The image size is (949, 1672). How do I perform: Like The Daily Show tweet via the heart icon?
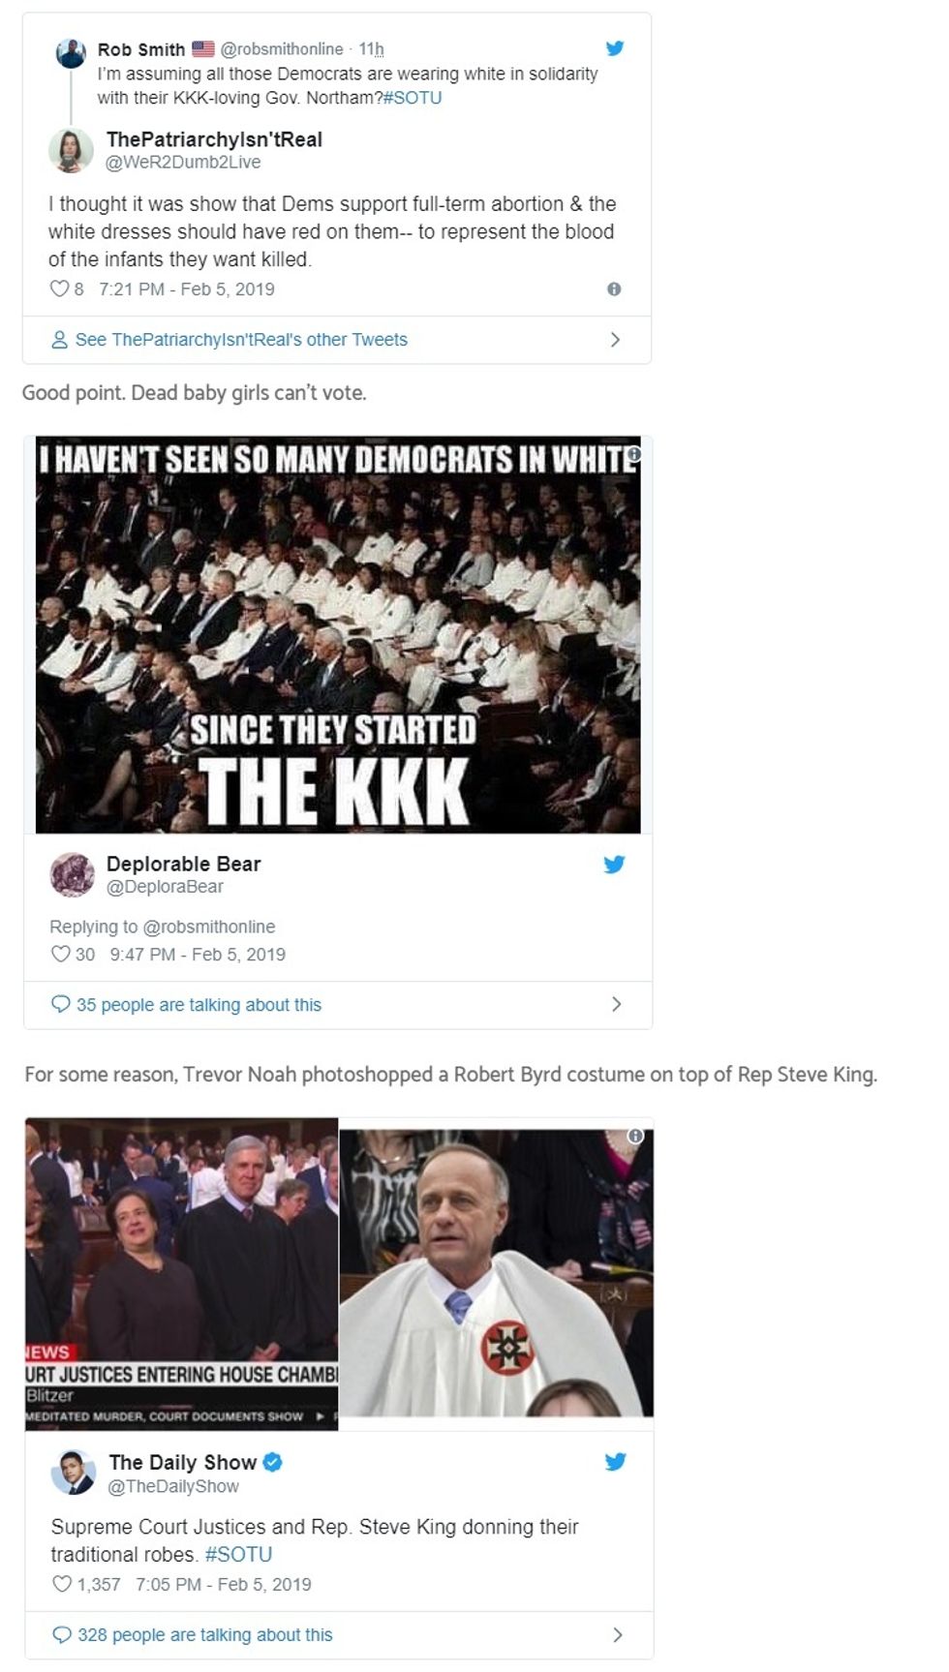point(62,1584)
